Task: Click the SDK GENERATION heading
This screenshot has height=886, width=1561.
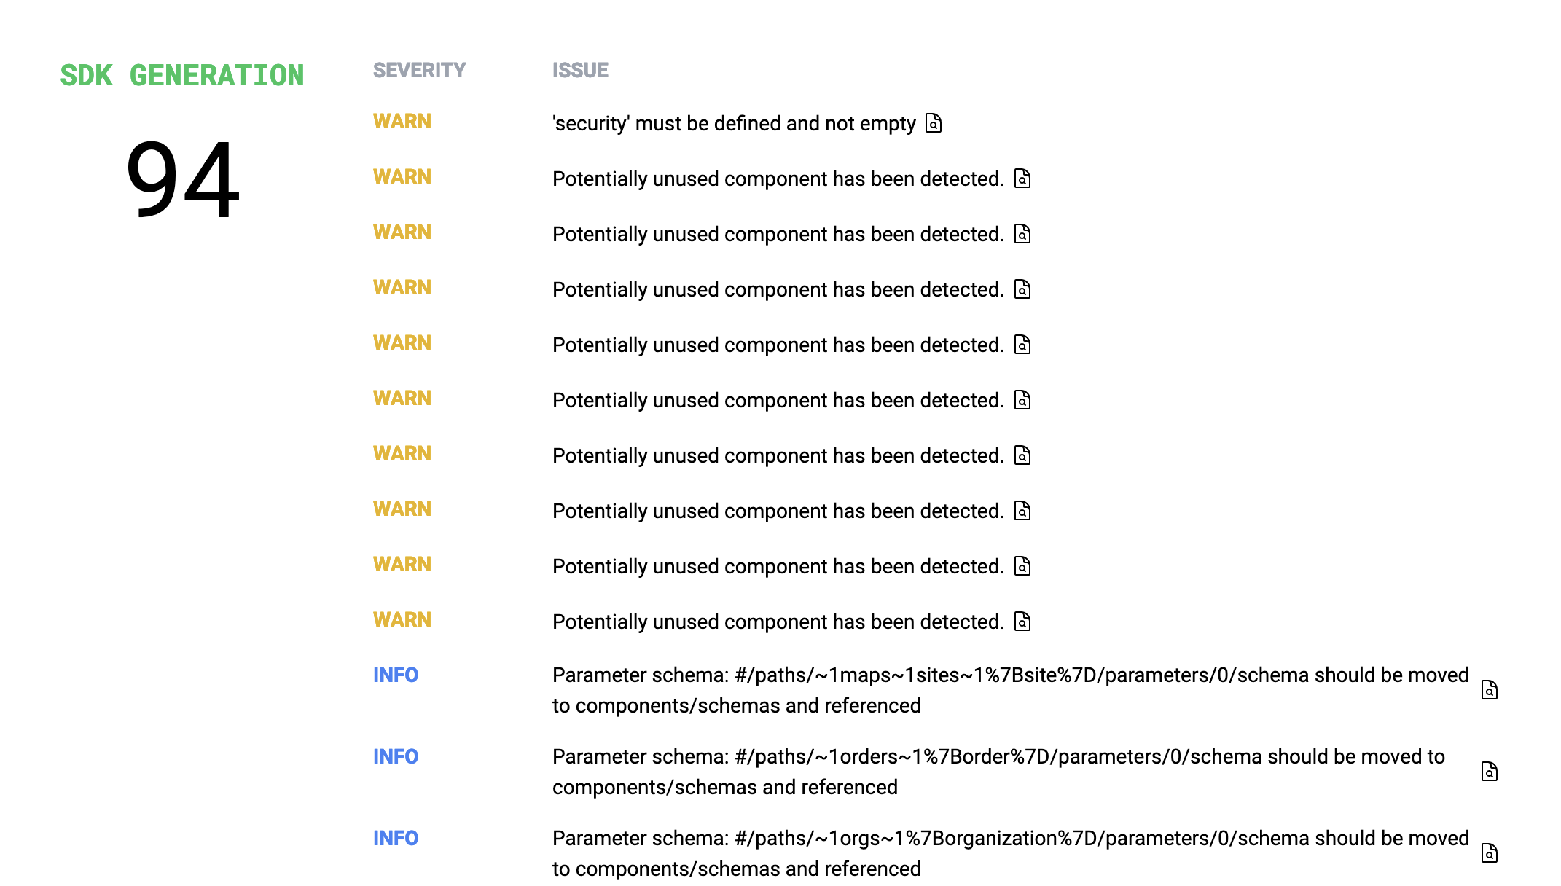Action: pos(182,76)
